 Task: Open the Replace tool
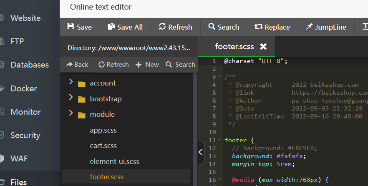pyautogui.click(x=272, y=27)
